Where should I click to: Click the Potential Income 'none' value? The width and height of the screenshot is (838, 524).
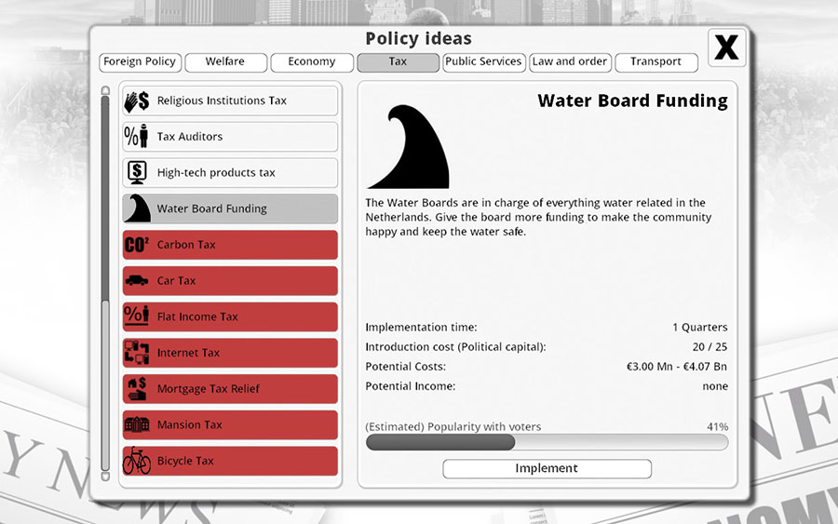point(715,386)
